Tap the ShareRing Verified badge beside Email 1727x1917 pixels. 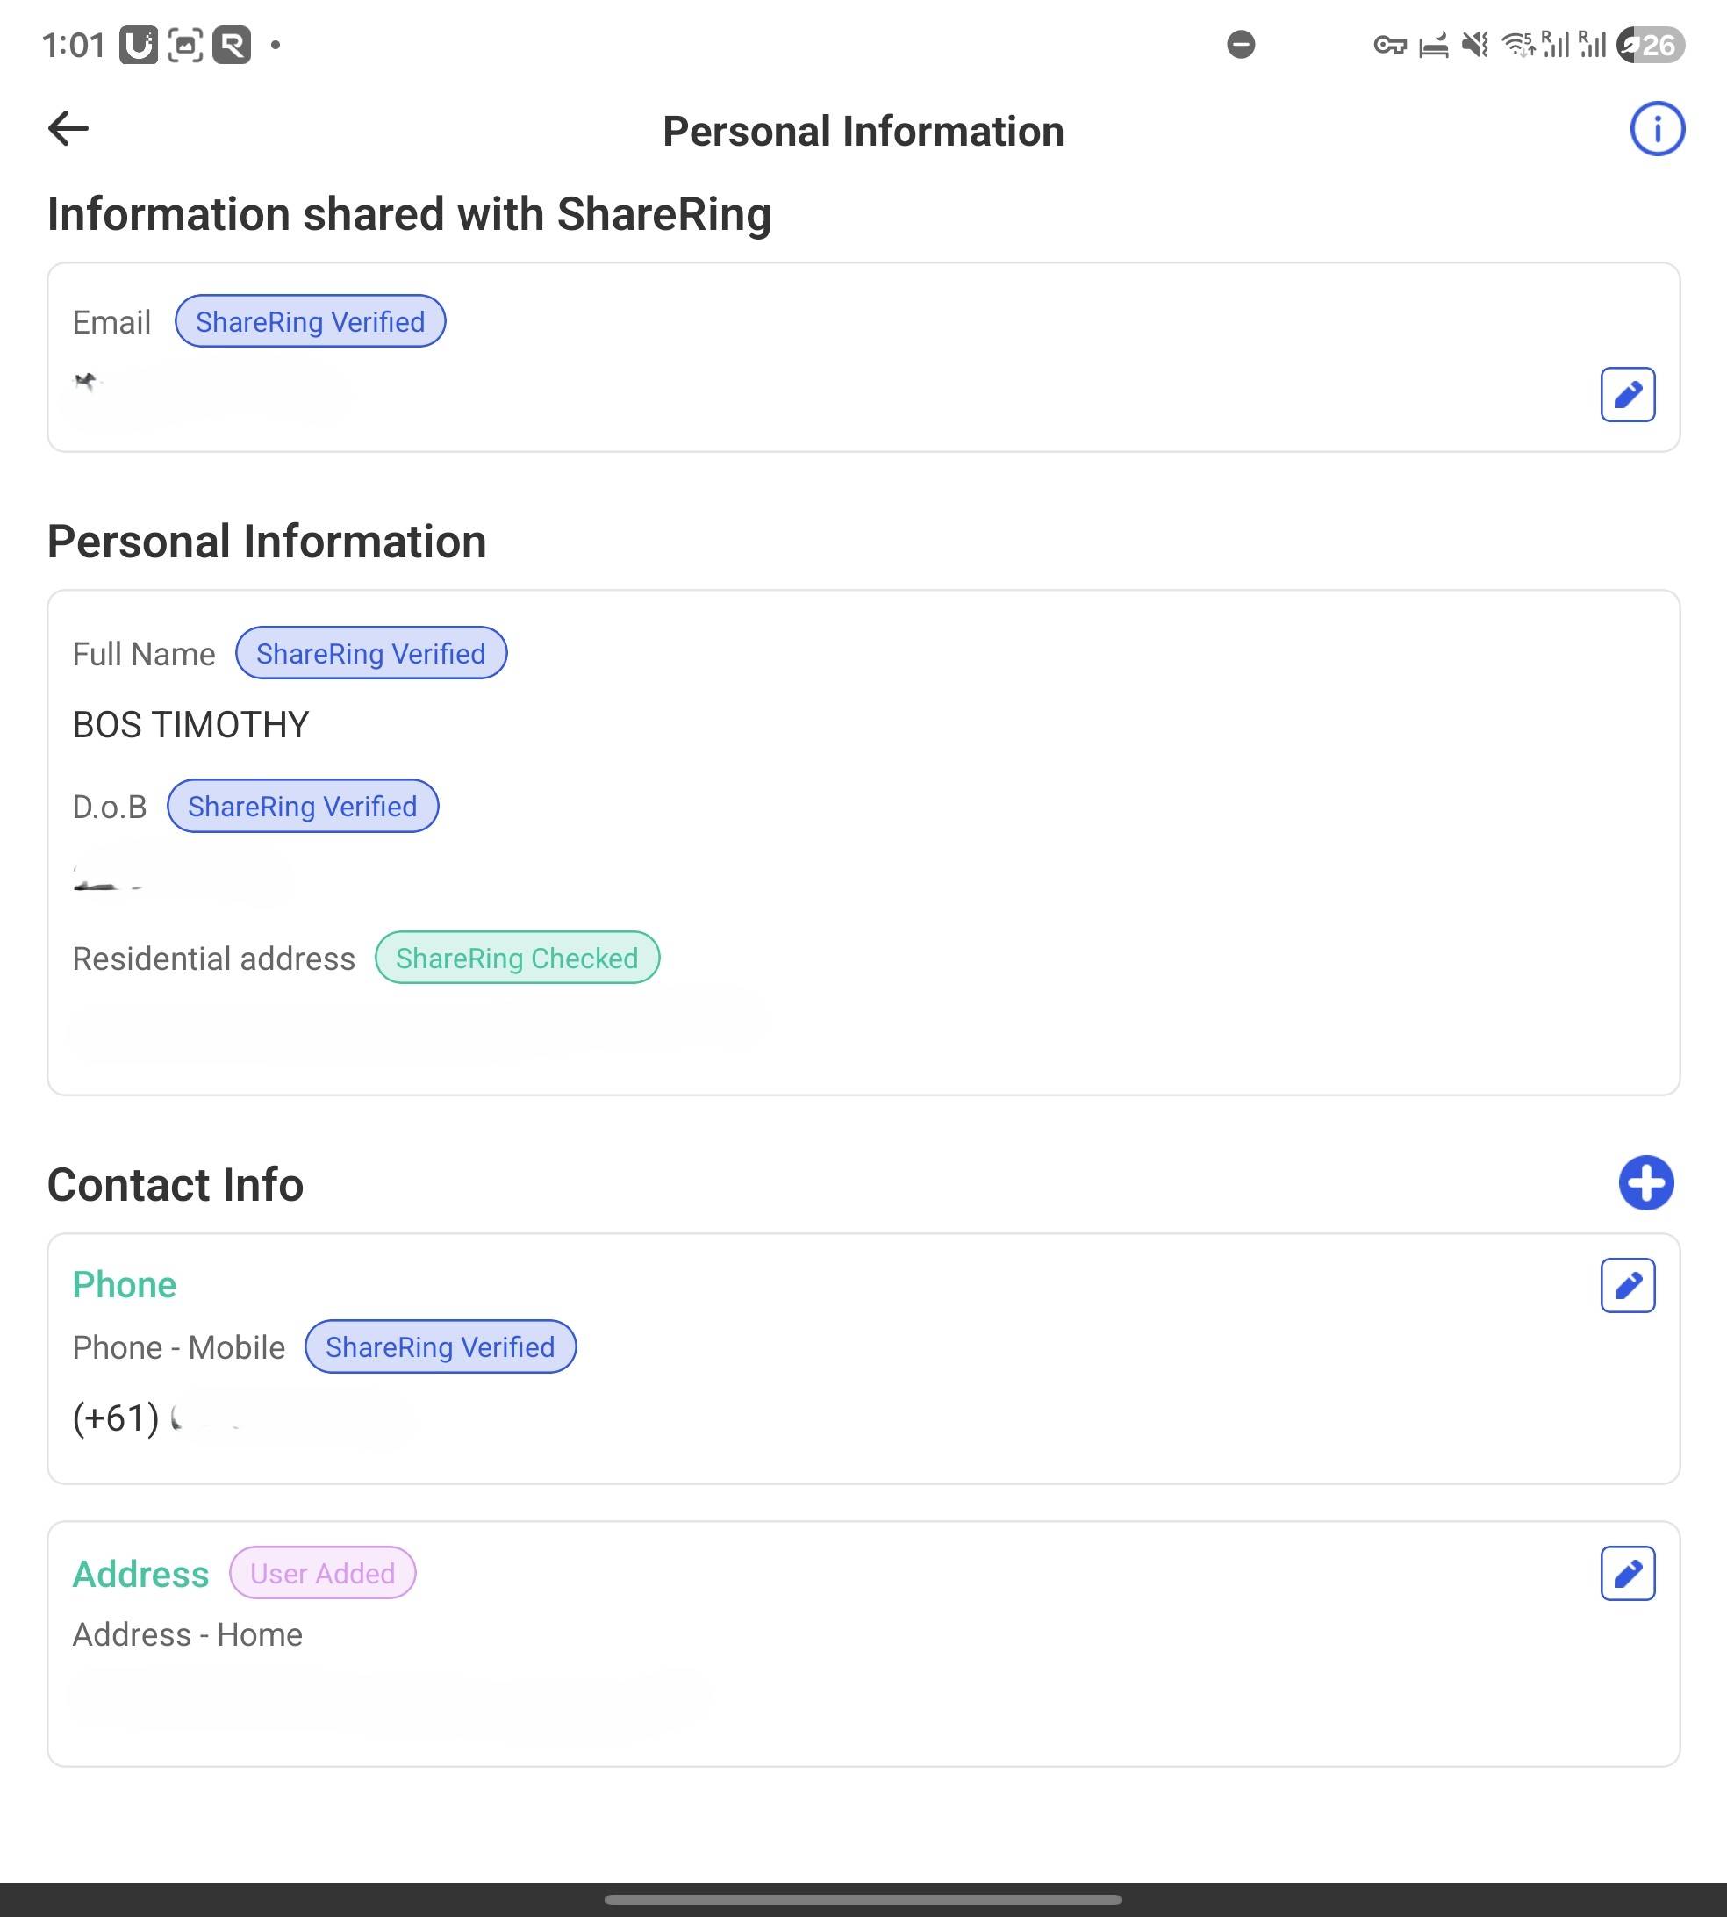[311, 322]
